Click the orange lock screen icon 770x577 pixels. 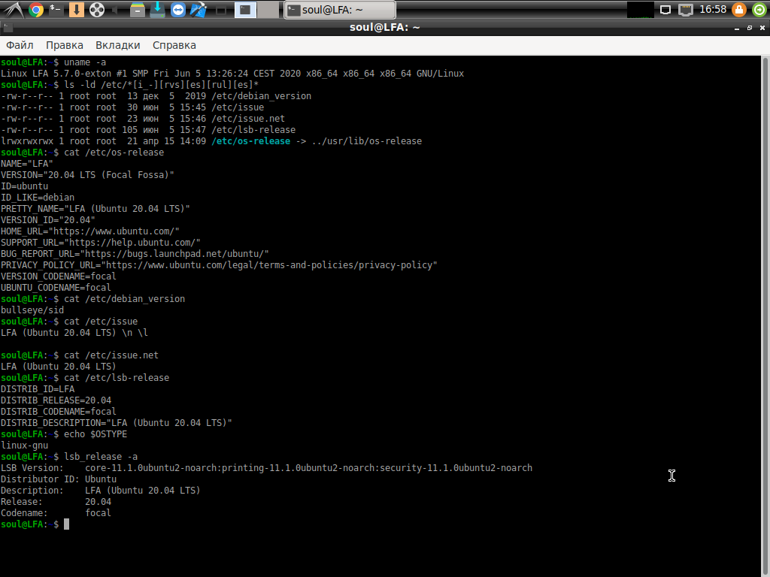point(739,10)
